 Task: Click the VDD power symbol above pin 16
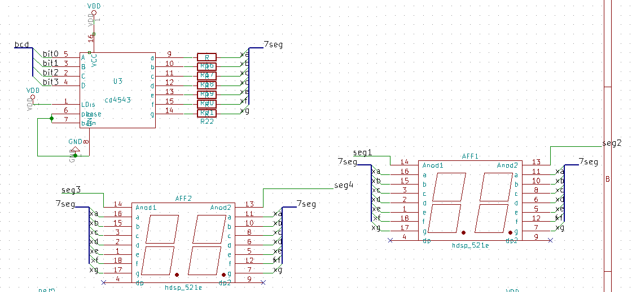pos(94,13)
